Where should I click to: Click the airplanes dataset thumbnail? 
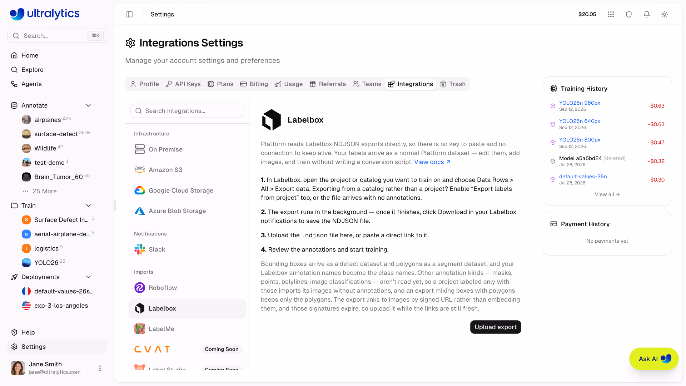[26, 120]
